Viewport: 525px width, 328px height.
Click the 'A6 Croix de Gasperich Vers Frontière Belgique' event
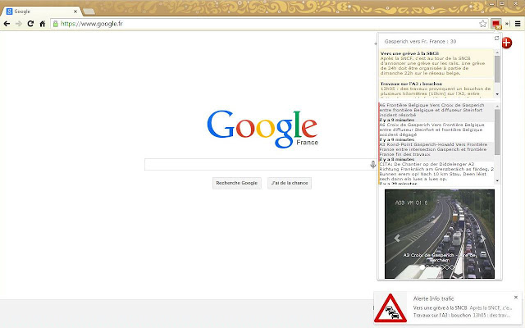pos(436,132)
